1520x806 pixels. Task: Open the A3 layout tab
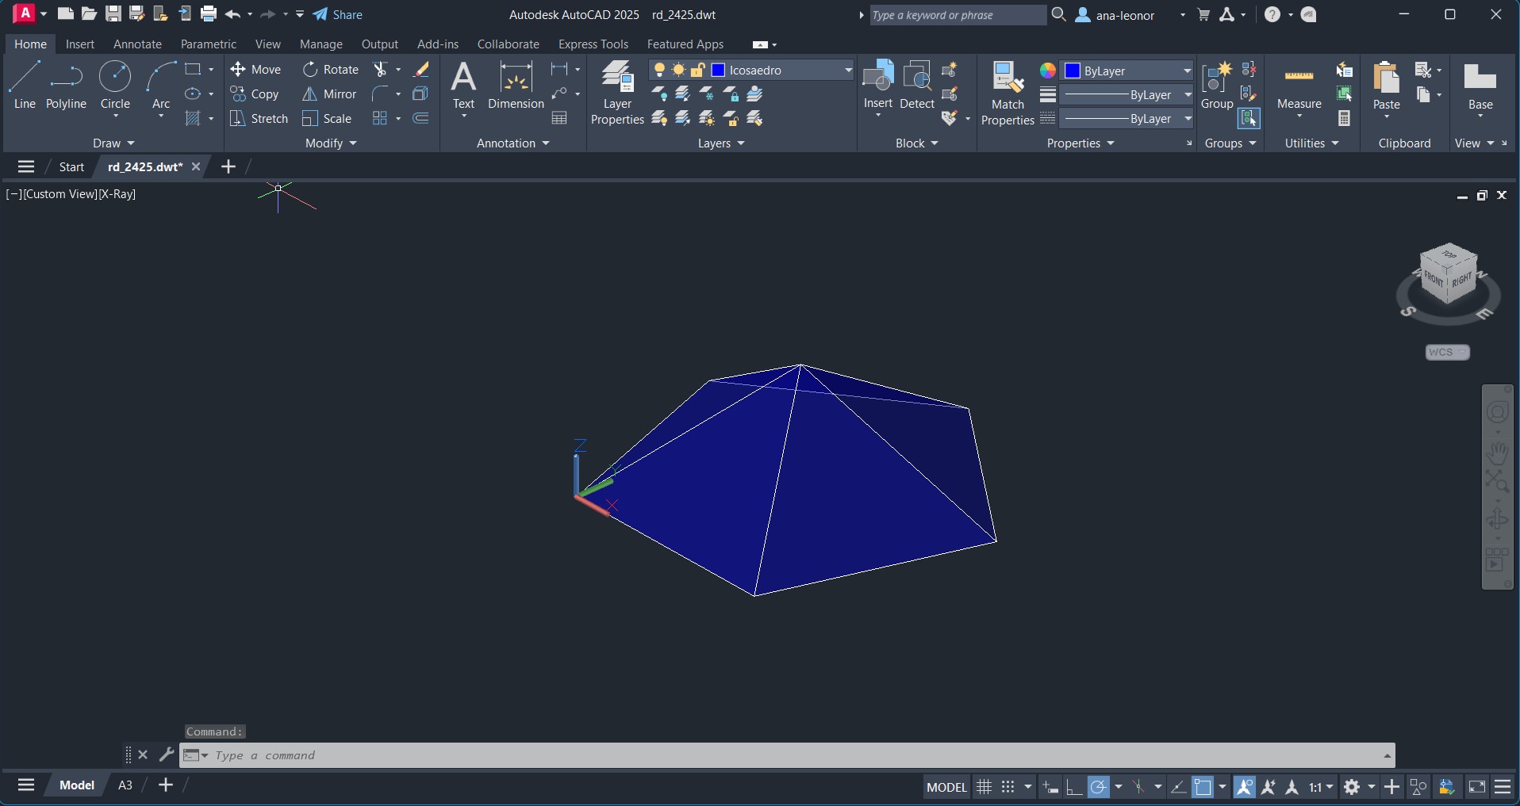click(x=125, y=785)
